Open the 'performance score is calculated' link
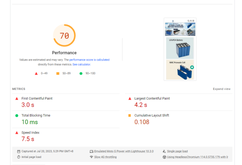The height and width of the screenshot is (165, 242). point(89,60)
